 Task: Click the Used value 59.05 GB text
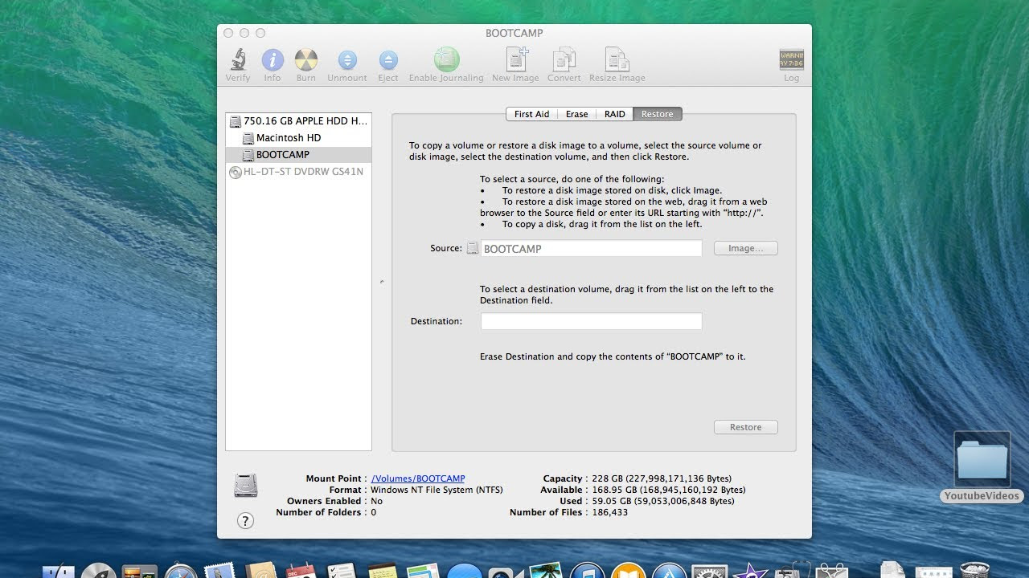662,501
